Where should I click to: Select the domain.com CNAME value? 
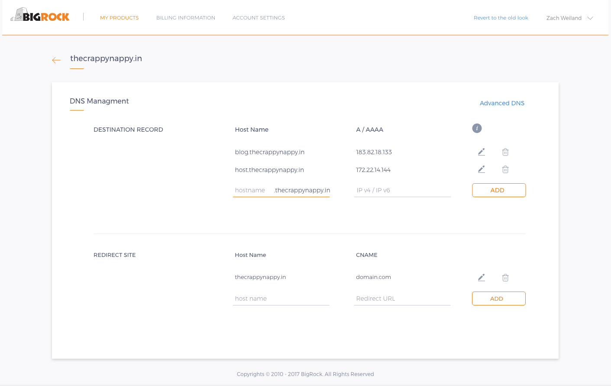(373, 277)
